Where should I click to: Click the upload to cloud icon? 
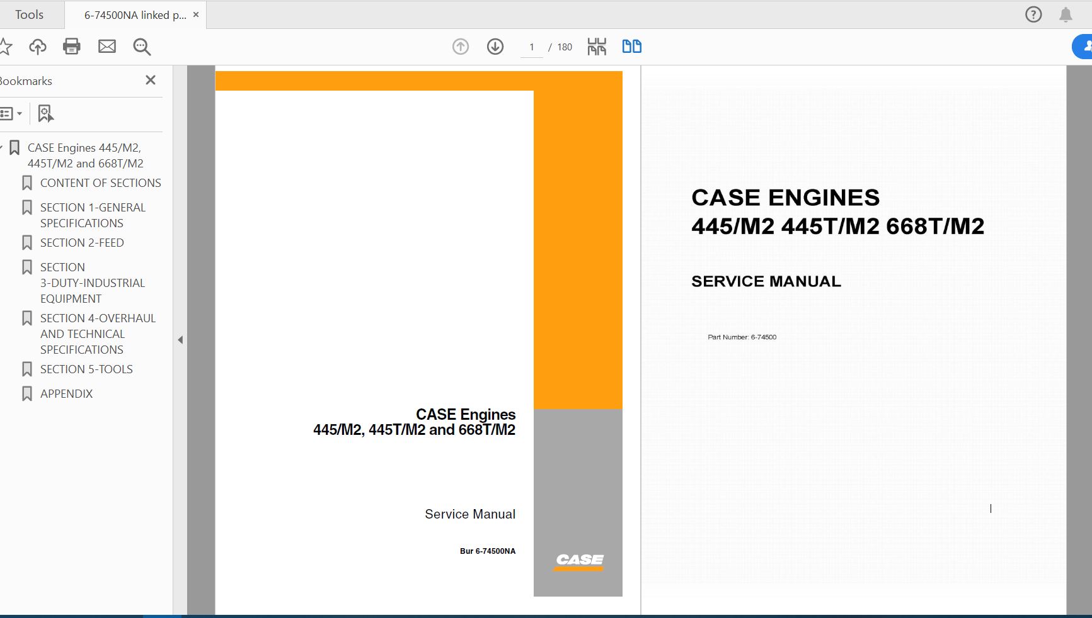[38, 47]
